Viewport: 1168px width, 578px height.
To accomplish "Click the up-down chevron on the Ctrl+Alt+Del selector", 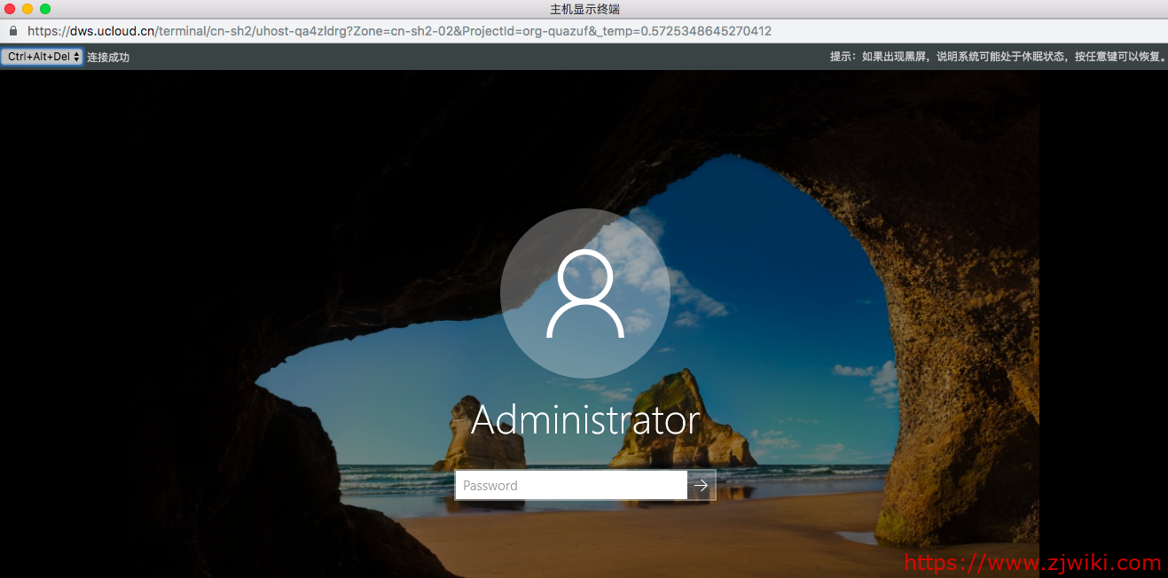I will pos(76,56).
